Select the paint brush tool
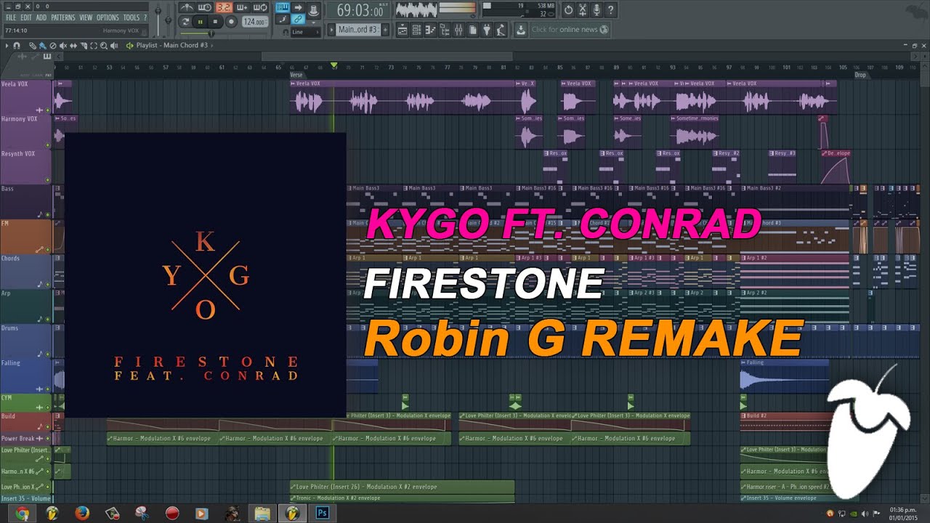Screen dimensions: 930x523 click(x=43, y=45)
